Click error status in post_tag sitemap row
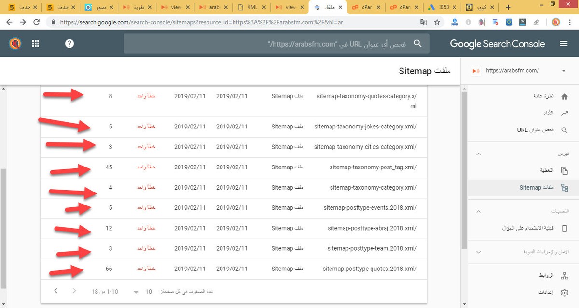This screenshot has height=308, width=579. point(146,167)
